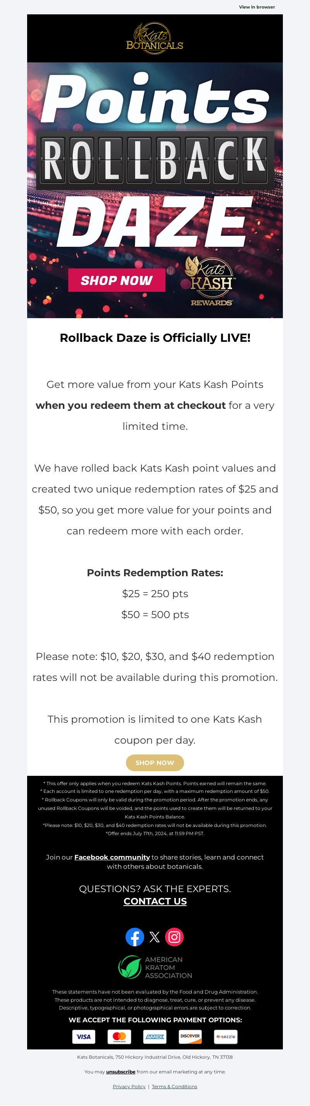Click the Kats Kash Rewards logo in banner
Screen dimensions: 310x1106
click(211, 281)
